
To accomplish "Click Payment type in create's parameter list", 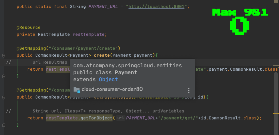I will click(x=122, y=55).
